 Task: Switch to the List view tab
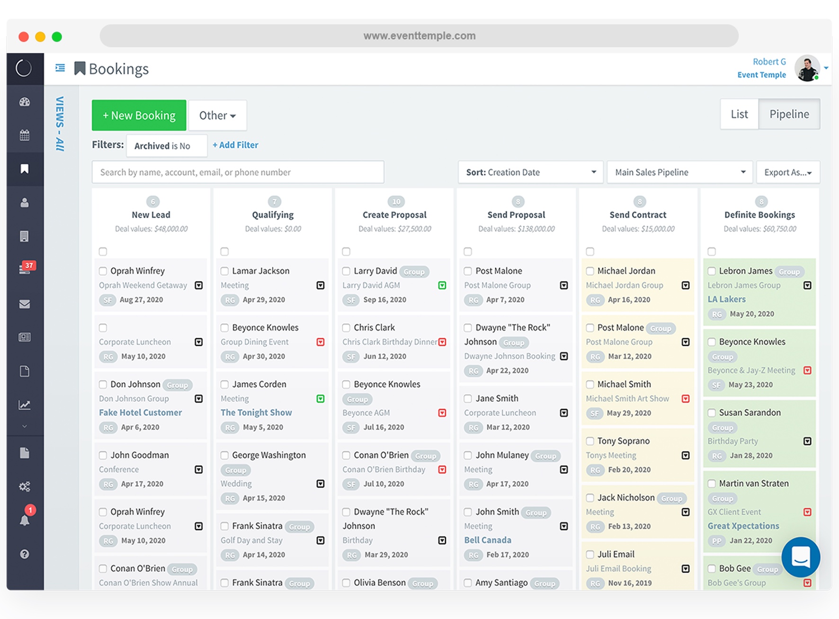click(739, 114)
